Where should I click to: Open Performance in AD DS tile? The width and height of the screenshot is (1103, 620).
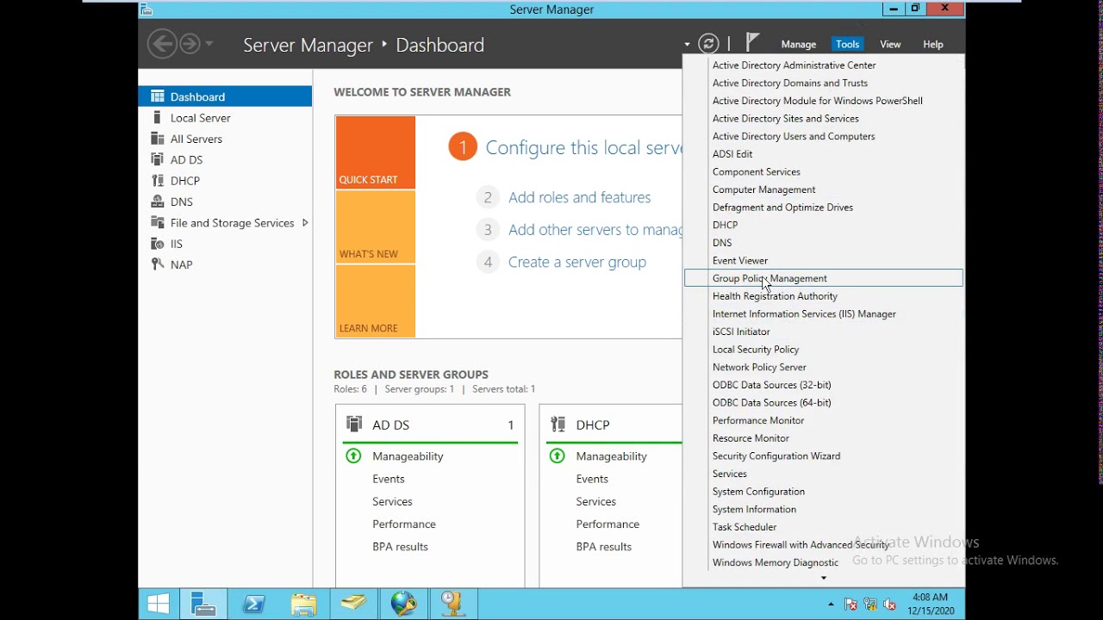403,524
